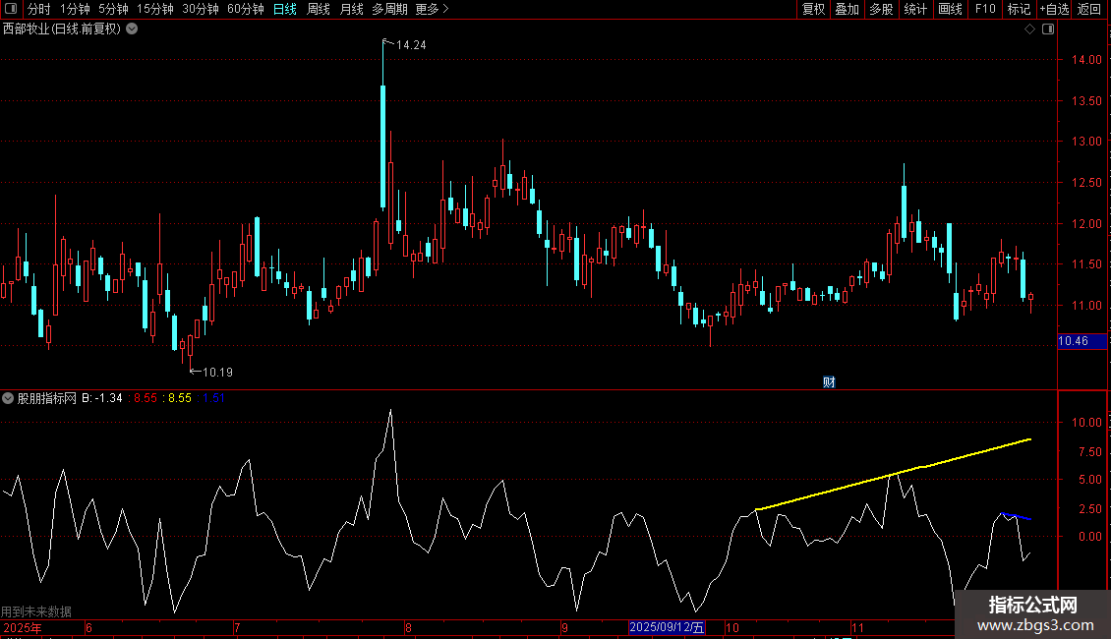Click the 12.50 price axis label
The image size is (1111, 639).
point(1086,183)
